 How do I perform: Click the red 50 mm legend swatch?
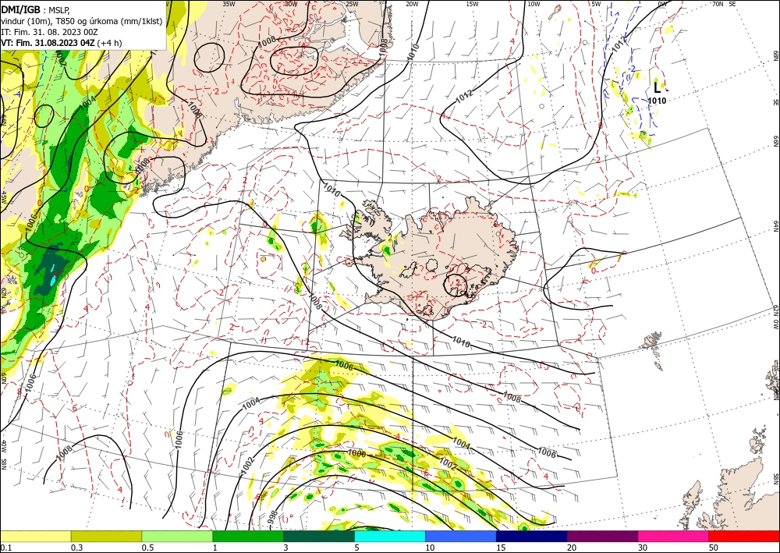(744, 536)
